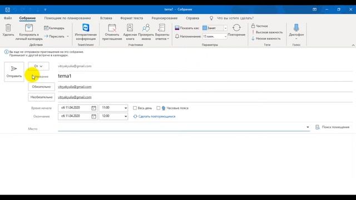Toggle the All Day (Весь день) checkbox
The image size is (356, 200).
(x=135, y=108)
